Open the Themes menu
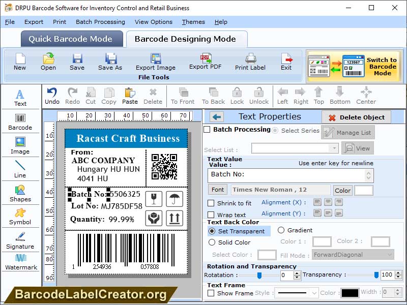This screenshot has width=407, height=305. coord(193,22)
